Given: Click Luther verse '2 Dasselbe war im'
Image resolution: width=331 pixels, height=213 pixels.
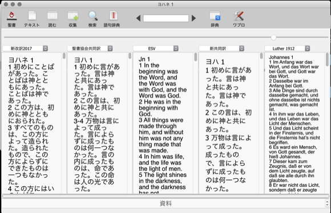Looking at the screenshot, I should tap(288, 81).
